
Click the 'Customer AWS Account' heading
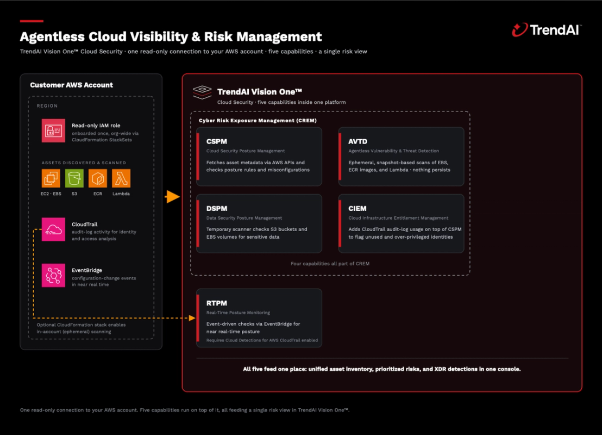(71, 85)
